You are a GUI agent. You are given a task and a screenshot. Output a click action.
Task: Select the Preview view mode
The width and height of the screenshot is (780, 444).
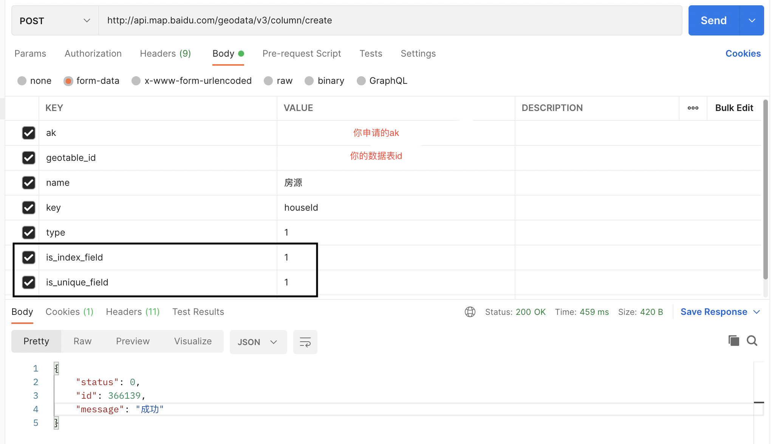pos(133,341)
